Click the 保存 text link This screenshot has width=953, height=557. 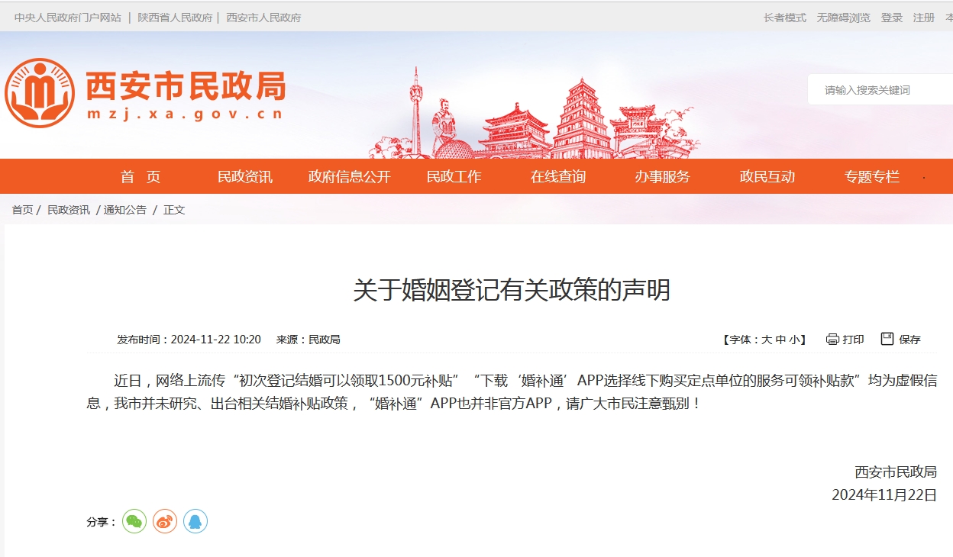click(910, 340)
